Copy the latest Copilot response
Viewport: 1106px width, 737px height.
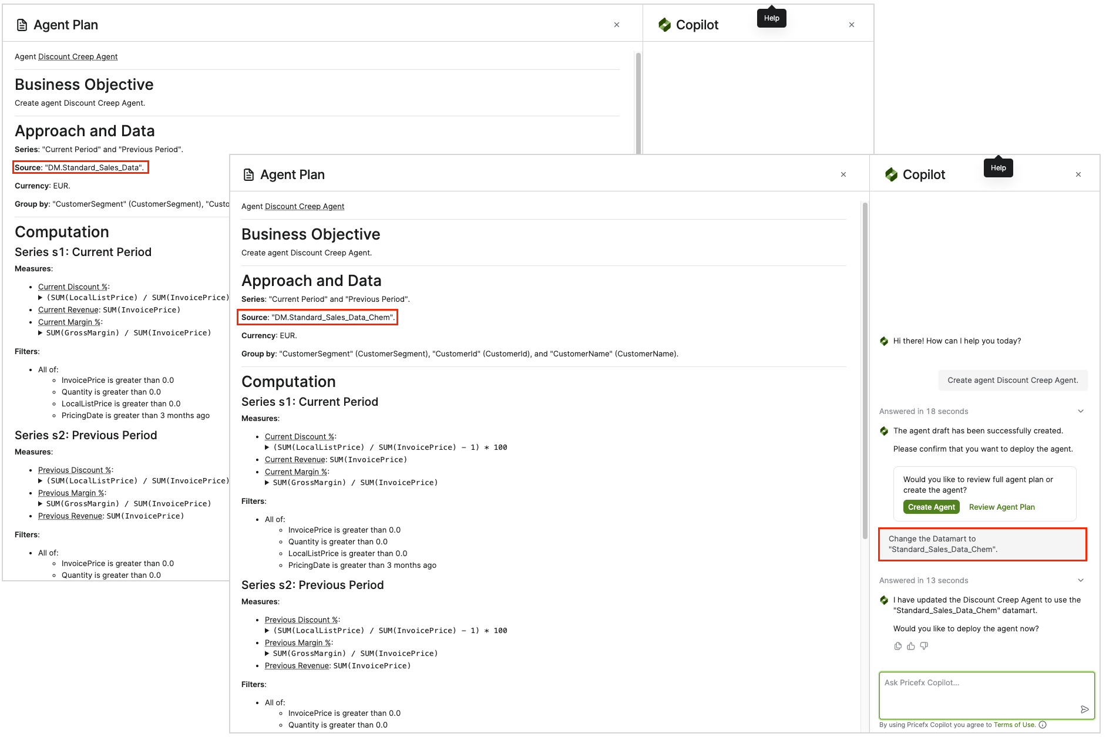[x=898, y=646]
